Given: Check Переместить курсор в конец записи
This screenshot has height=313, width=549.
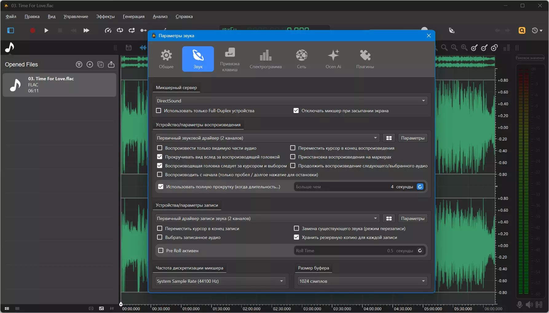Looking at the screenshot, I should 160,228.
